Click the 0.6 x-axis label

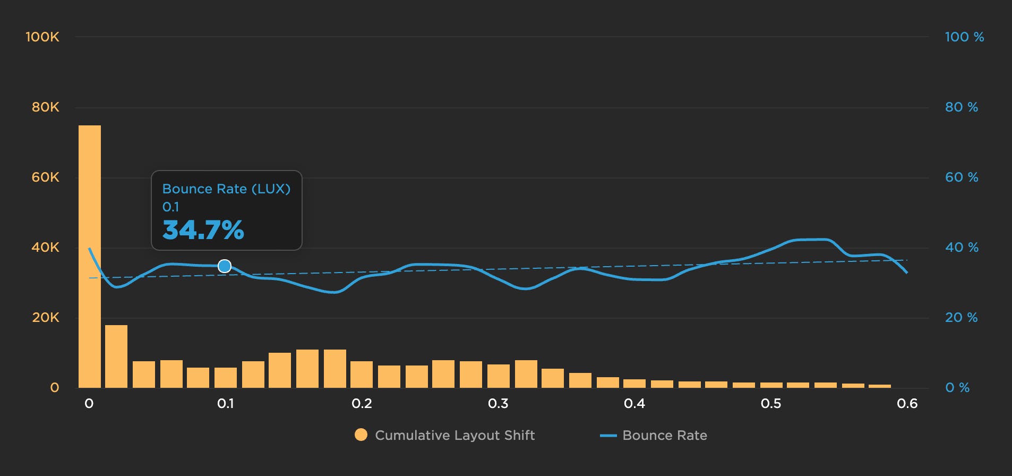click(x=907, y=404)
